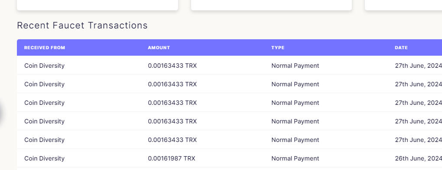Click the 0.00163433 TRX amount just above 0.00161987 TRX
This screenshot has width=442, height=170.
172,140
